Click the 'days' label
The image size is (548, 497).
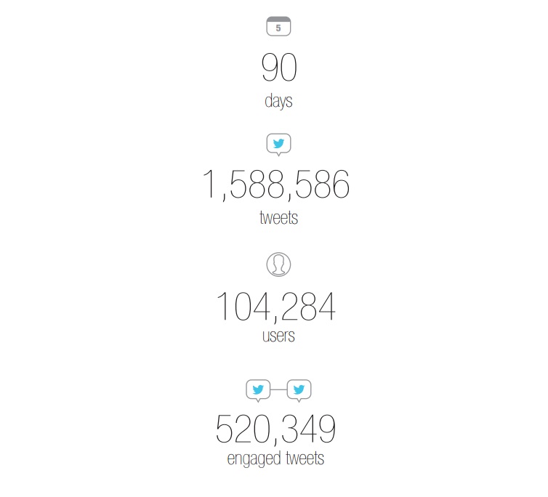[x=278, y=101]
